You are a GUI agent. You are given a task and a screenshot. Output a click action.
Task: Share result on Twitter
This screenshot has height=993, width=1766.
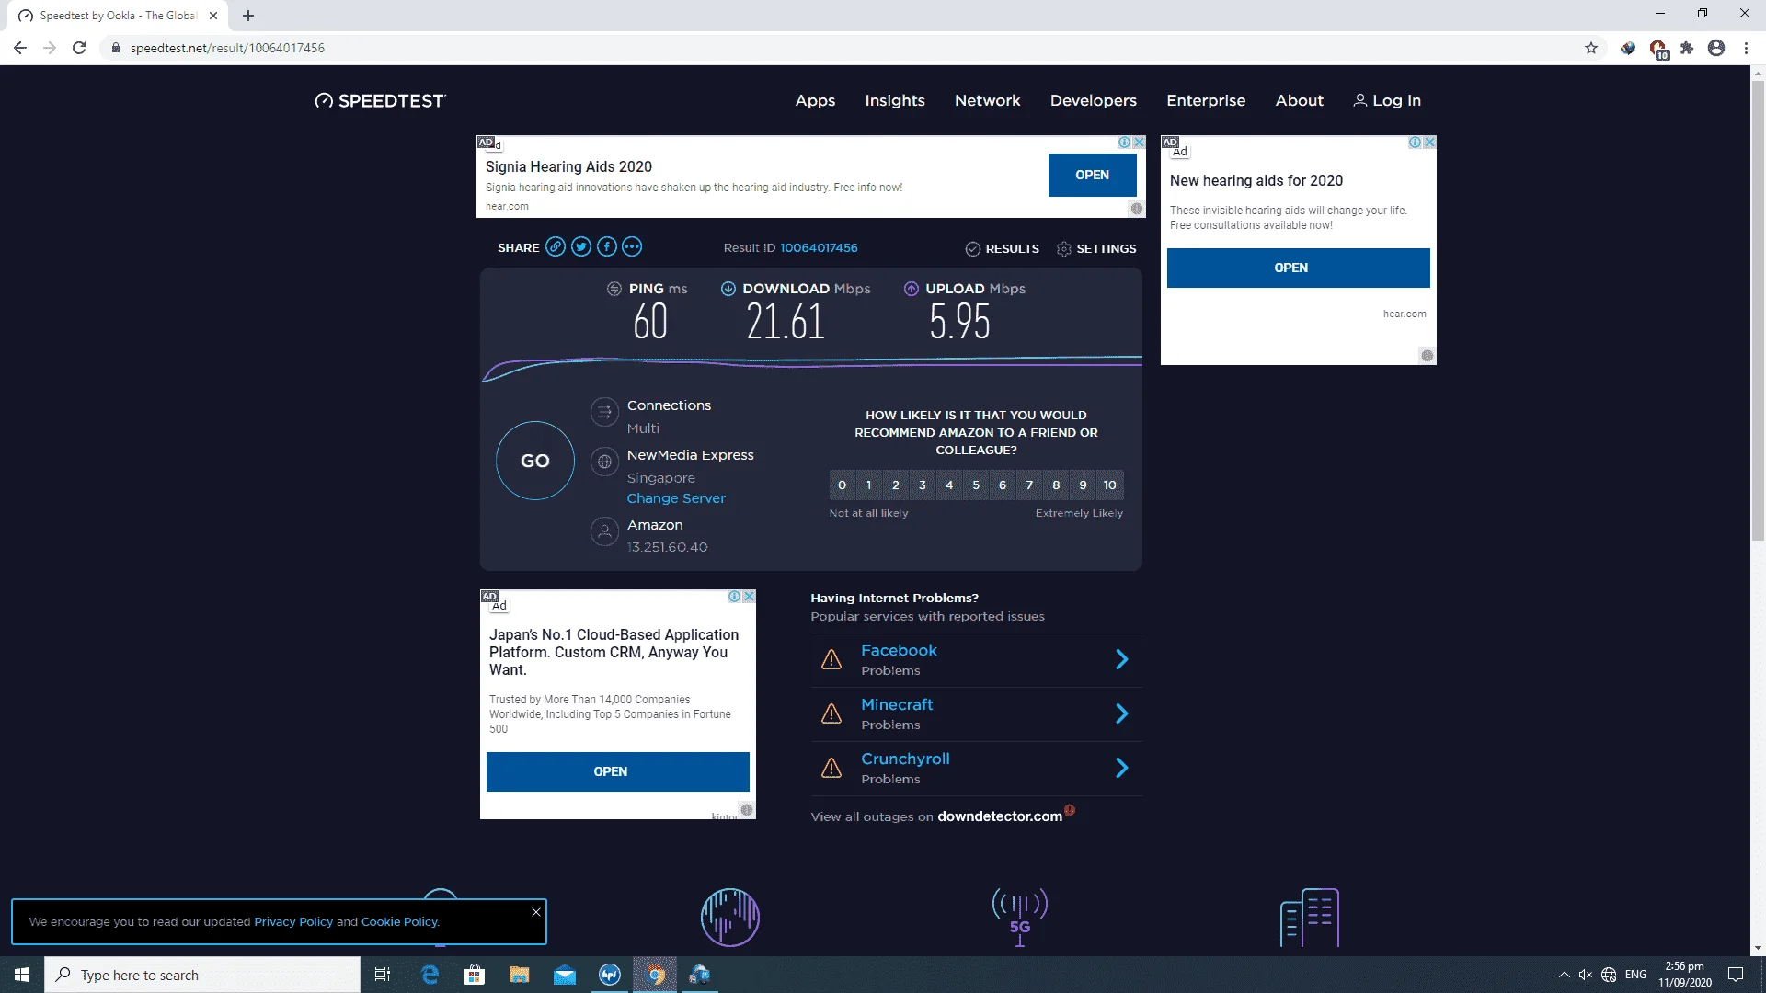pos(581,246)
